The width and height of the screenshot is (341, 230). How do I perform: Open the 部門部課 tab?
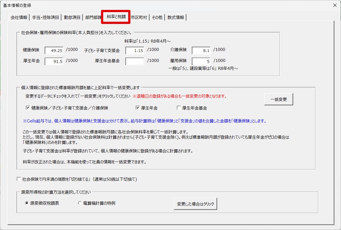(93, 17)
